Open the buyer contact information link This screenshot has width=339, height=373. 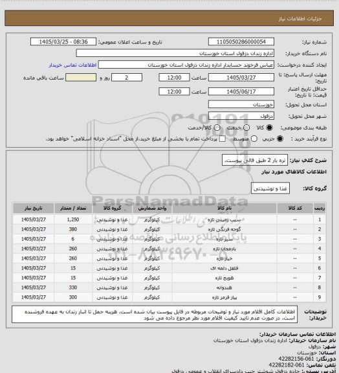[x=72, y=65]
